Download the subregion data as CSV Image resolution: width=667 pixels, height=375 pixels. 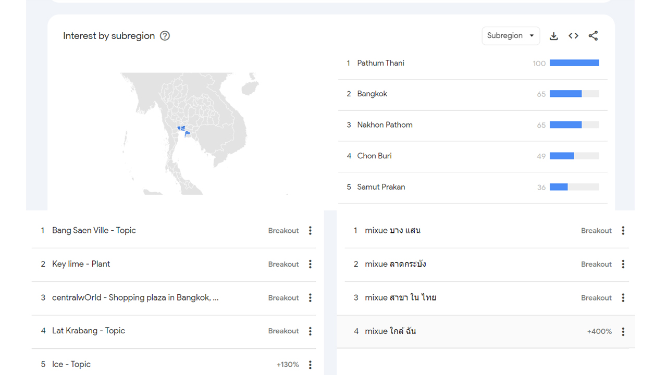point(553,36)
